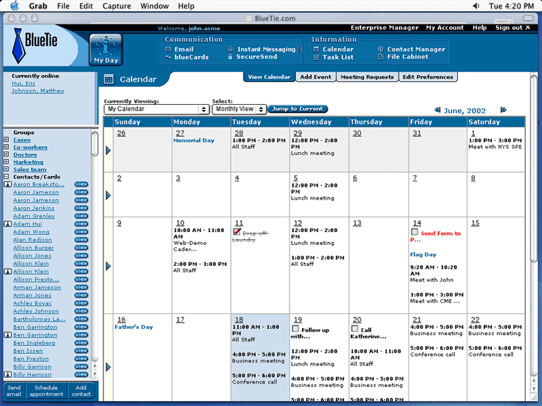Expand the Doctors group
Screen dimensions: 542x406
click(x=6, y=154)
